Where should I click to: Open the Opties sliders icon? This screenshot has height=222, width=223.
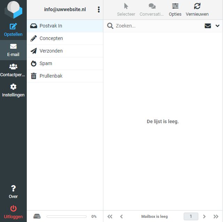[175, 6]
